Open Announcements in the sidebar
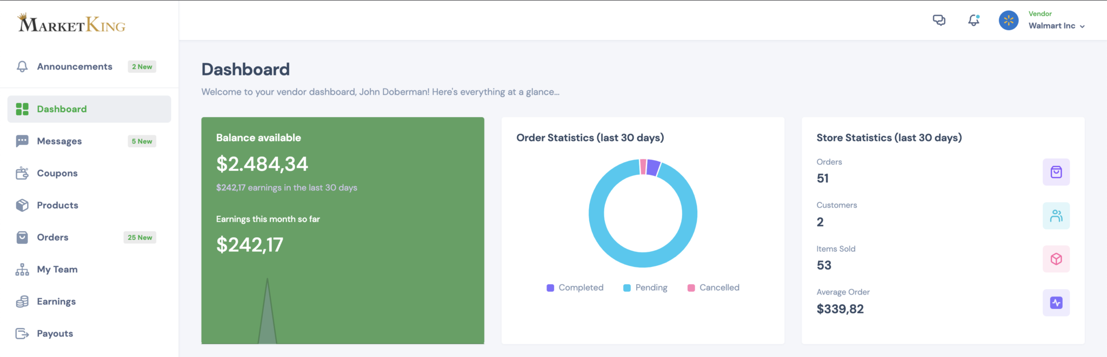The height and width of the screenshot is (357, 1107). click(x=75, y=67)
